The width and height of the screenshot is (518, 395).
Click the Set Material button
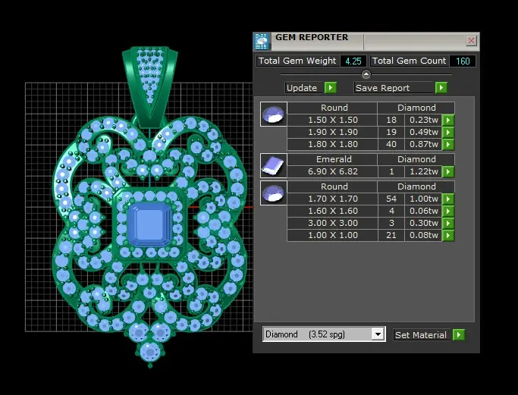tap(422, 335)
